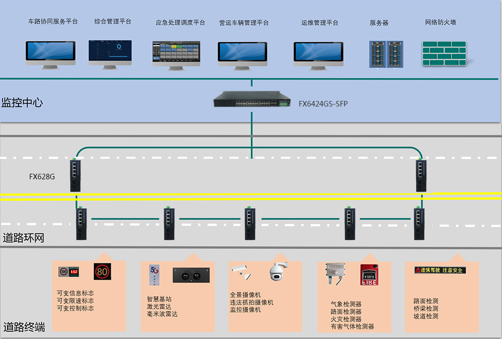
Task: Select the 网络防火墙 brick wall icon
Action: click(444, 52)
